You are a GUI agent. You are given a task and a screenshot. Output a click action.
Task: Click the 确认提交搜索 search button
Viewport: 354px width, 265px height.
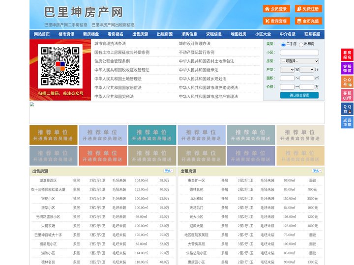coord(299,95)
